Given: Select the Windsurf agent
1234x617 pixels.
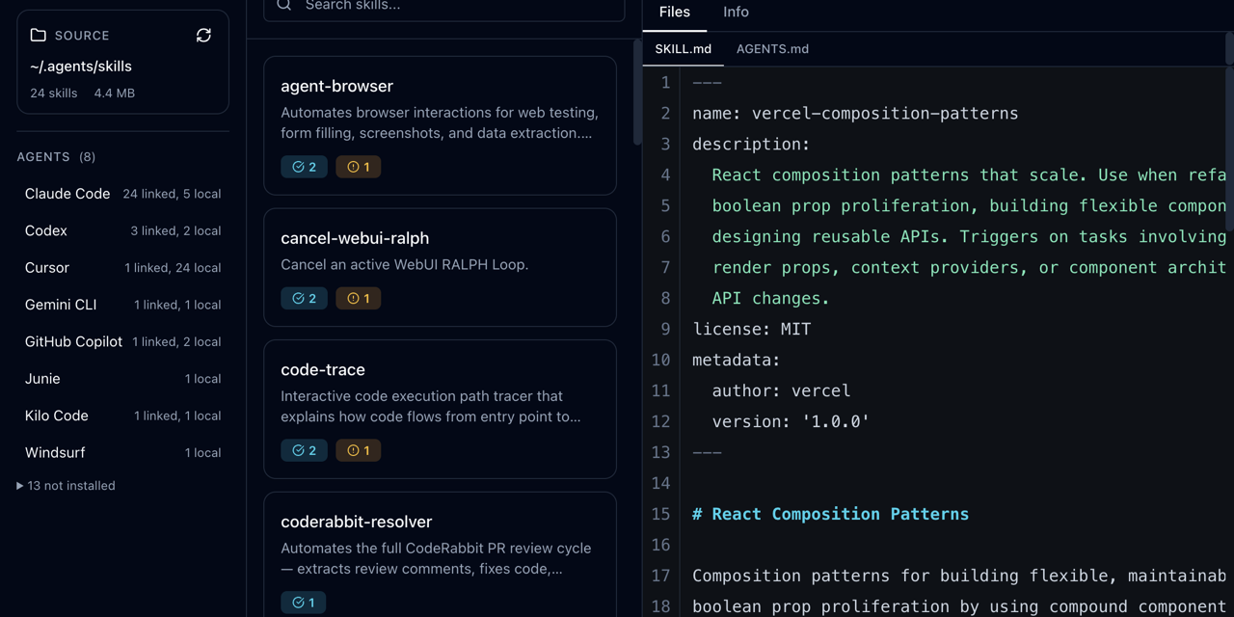Looking at the screenshot, I should 123,452.
